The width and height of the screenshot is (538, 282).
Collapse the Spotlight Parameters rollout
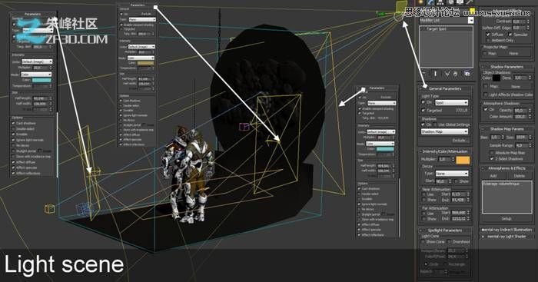pos(445,231)
